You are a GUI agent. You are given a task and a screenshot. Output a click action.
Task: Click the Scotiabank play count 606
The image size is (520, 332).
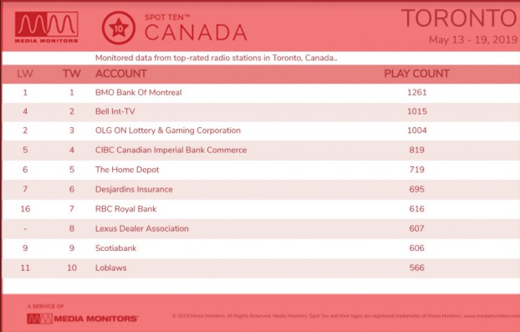[x=416, y=248]
